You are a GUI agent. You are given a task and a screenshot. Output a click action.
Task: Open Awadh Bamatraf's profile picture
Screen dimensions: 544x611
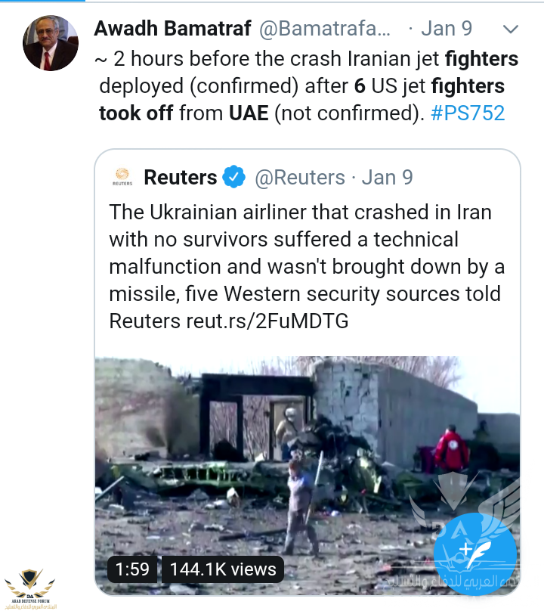(x=51, y=43)
